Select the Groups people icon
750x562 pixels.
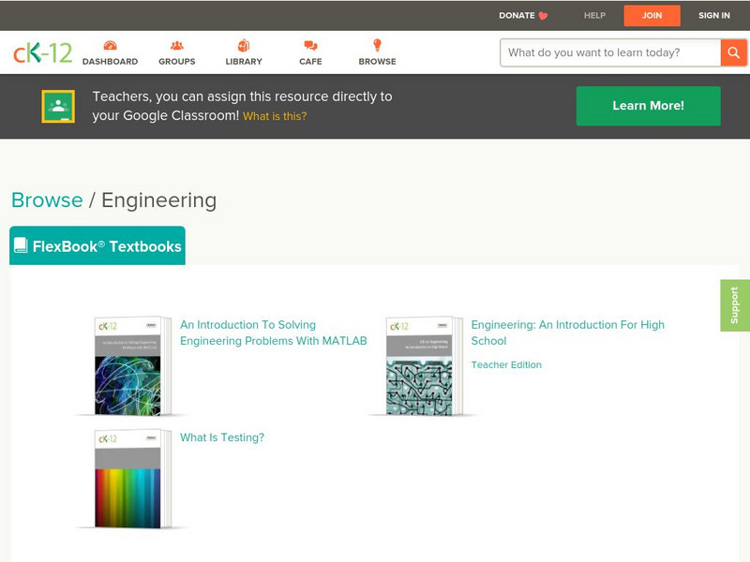(176, 46)
